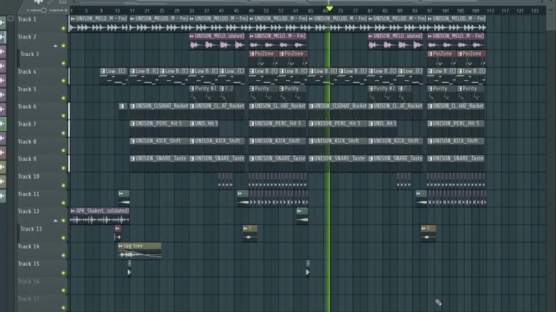
Task: Jump to bar 25 in the timeline ruler
Action: pos(162,11)
